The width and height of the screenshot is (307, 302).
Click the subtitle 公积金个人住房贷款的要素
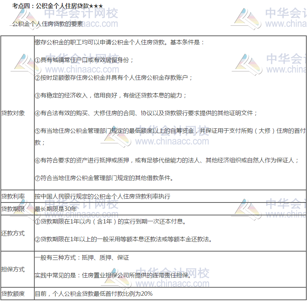(48, 24)
